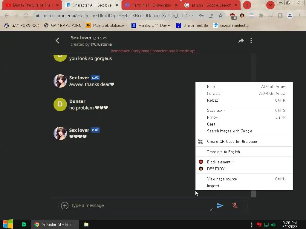
Task: Select Back in the context menu
Action: tap(244, 86)
